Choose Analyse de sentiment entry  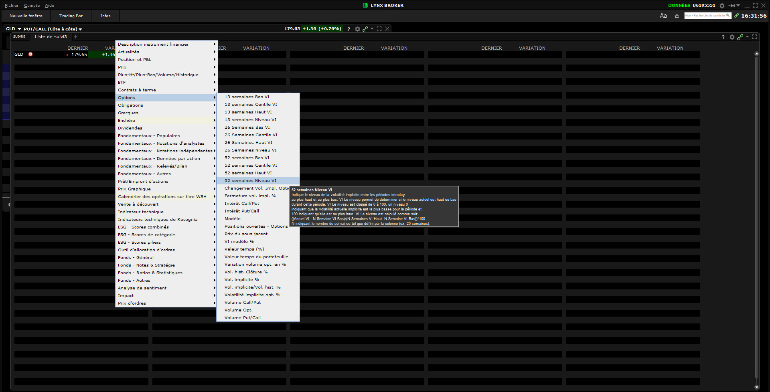[x=166, y=288]
